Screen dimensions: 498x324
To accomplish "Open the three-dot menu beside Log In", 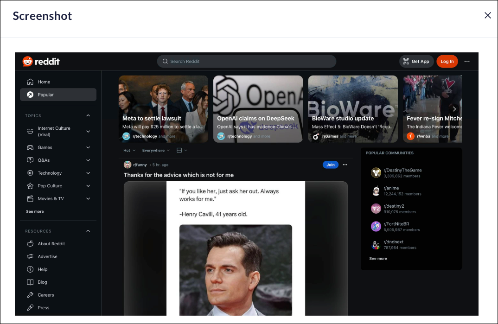I will (467, 61).
